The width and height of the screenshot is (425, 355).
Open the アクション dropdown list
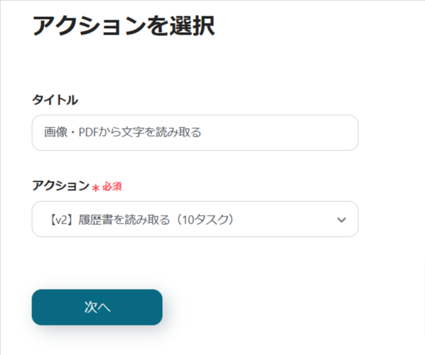click(x=195, y=219)
